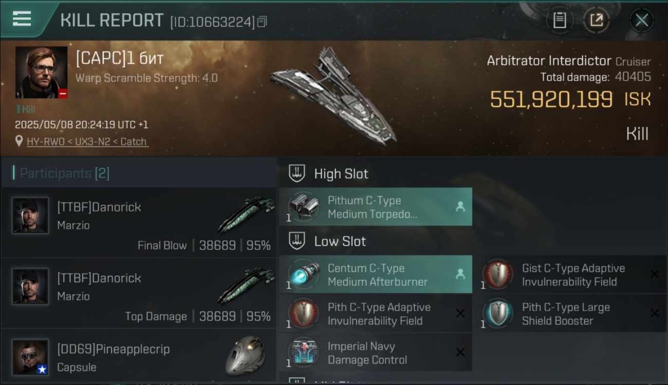Click the Gist C-Type Adaptive Invulnerability icon
This screenshot has width=668, height=385.
498,275
